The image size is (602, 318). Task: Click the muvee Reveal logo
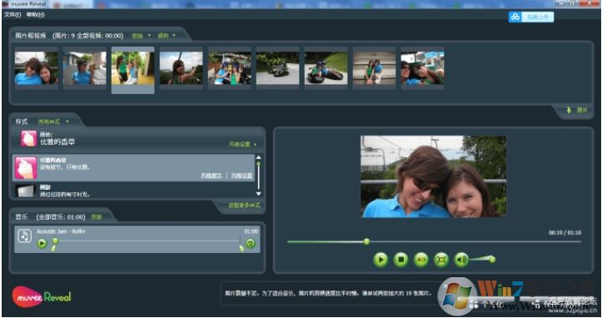click(x=42, y=297)
